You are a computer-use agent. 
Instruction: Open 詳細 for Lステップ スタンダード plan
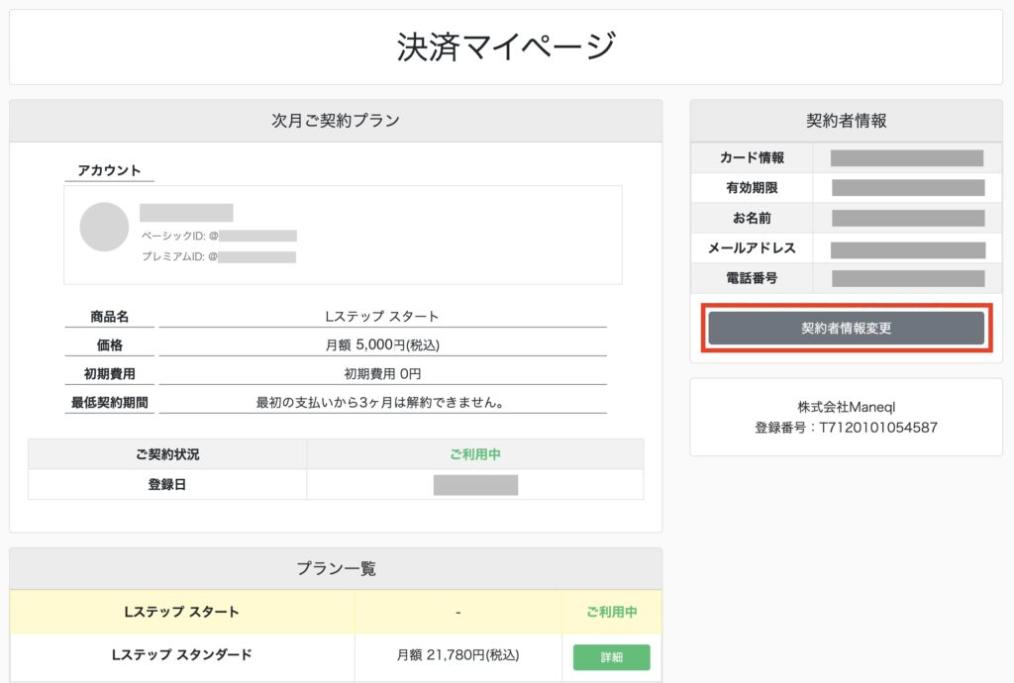[611, 657]
